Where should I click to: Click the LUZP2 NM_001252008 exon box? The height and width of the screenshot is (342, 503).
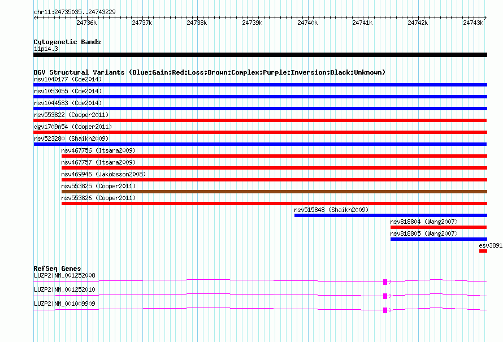click(385, 282)
